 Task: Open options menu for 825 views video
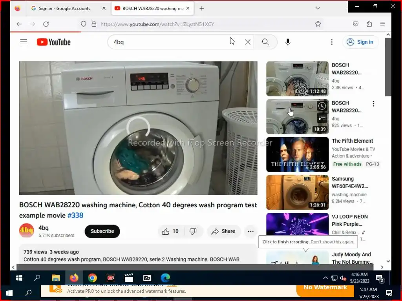[x=373, y=103]
